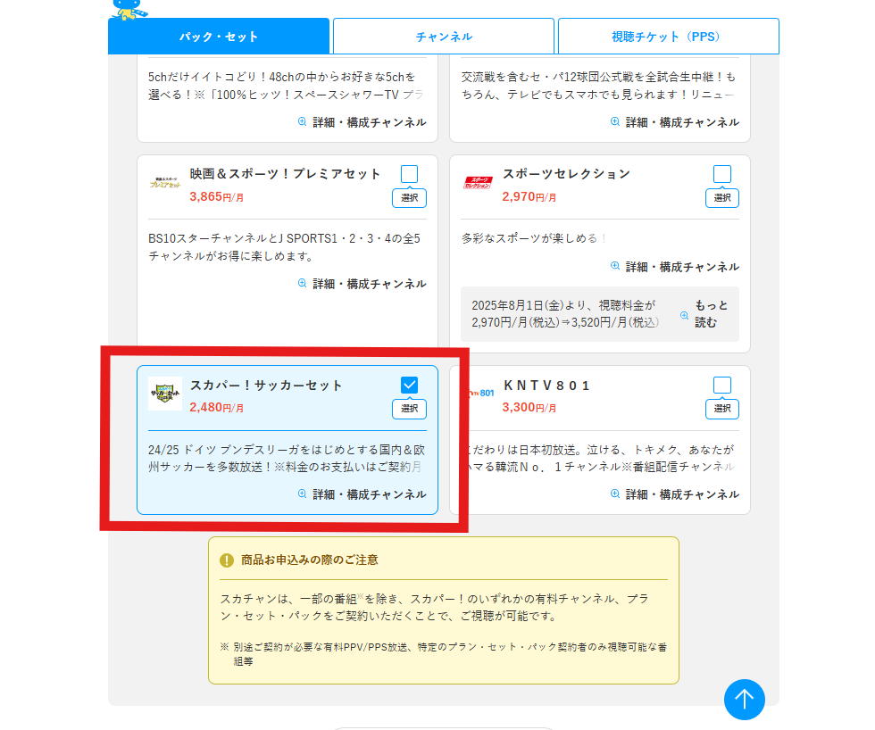Click the 2,970円/月 price text
Screen dimensions: 875x730
(x=529, y=197)
